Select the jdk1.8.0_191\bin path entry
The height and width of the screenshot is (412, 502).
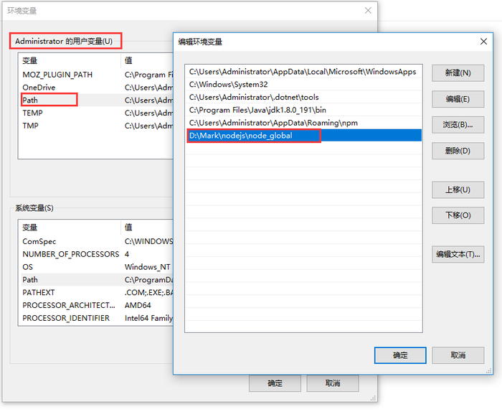(x=303, y=111)
